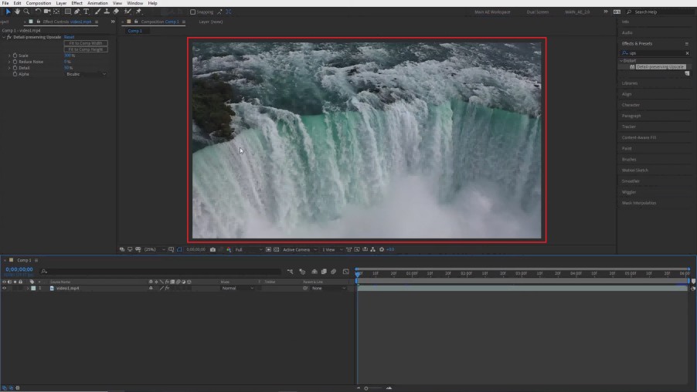Open the Composition menu

[38, 3]
